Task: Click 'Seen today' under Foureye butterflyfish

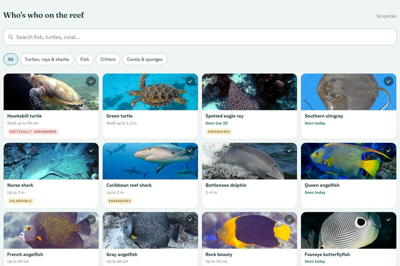Action: point(315,261)
